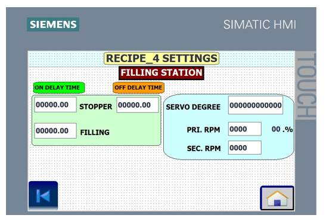Select the Stopper on-delay time field
The height and width of the screenshot is (224, 326).
(55, 105)
